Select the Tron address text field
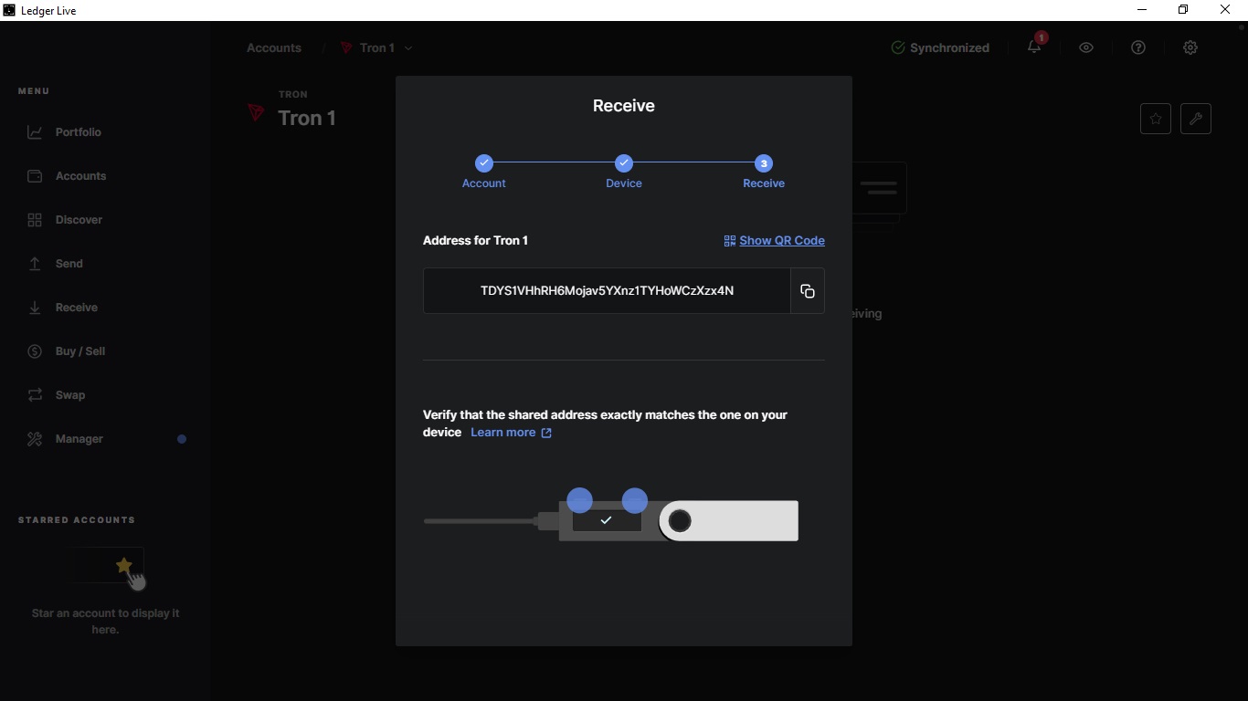Screen dimensions: 1248x701 (607, 291)
